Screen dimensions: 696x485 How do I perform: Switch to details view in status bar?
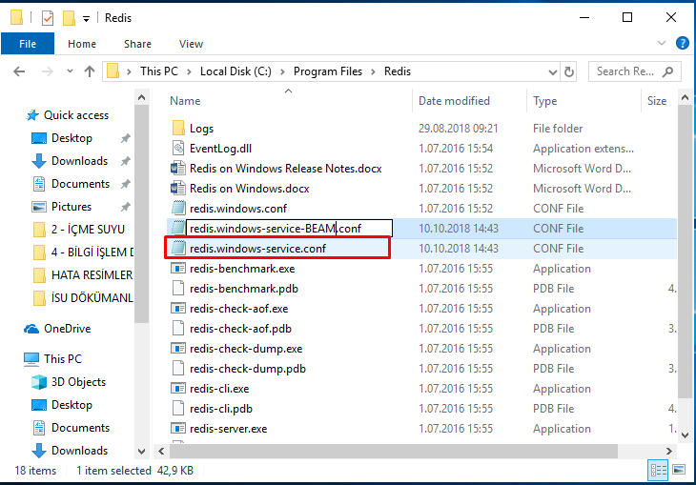pos(660,470)
